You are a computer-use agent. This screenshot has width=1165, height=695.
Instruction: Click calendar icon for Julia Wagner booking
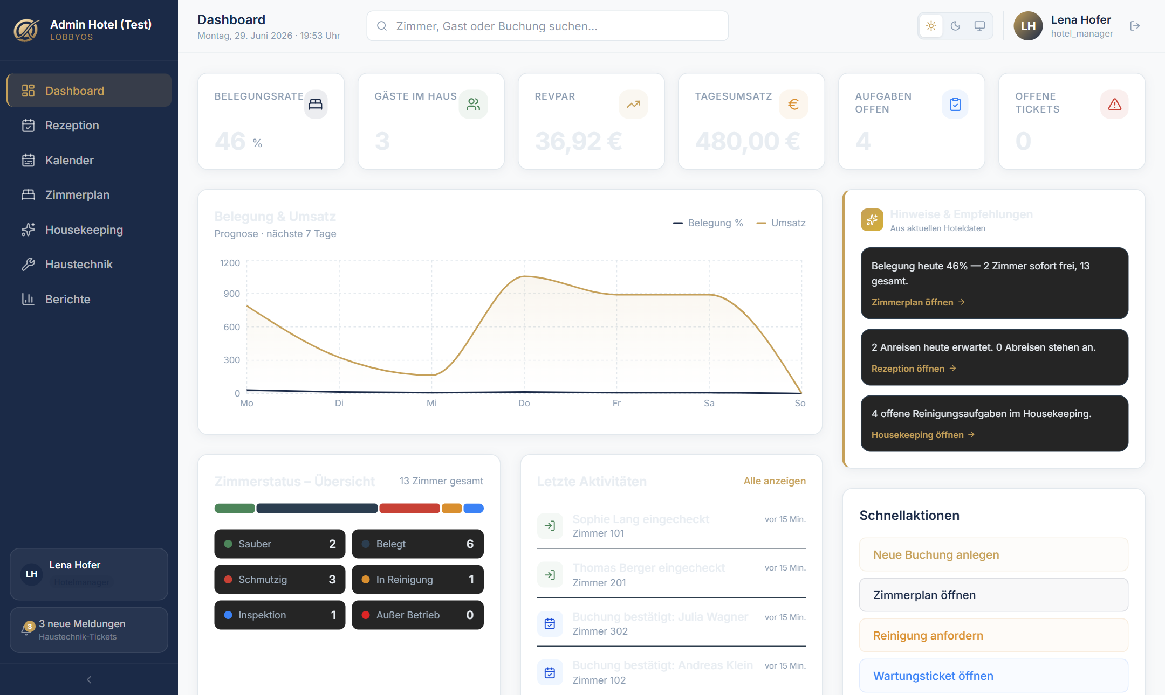550,623
